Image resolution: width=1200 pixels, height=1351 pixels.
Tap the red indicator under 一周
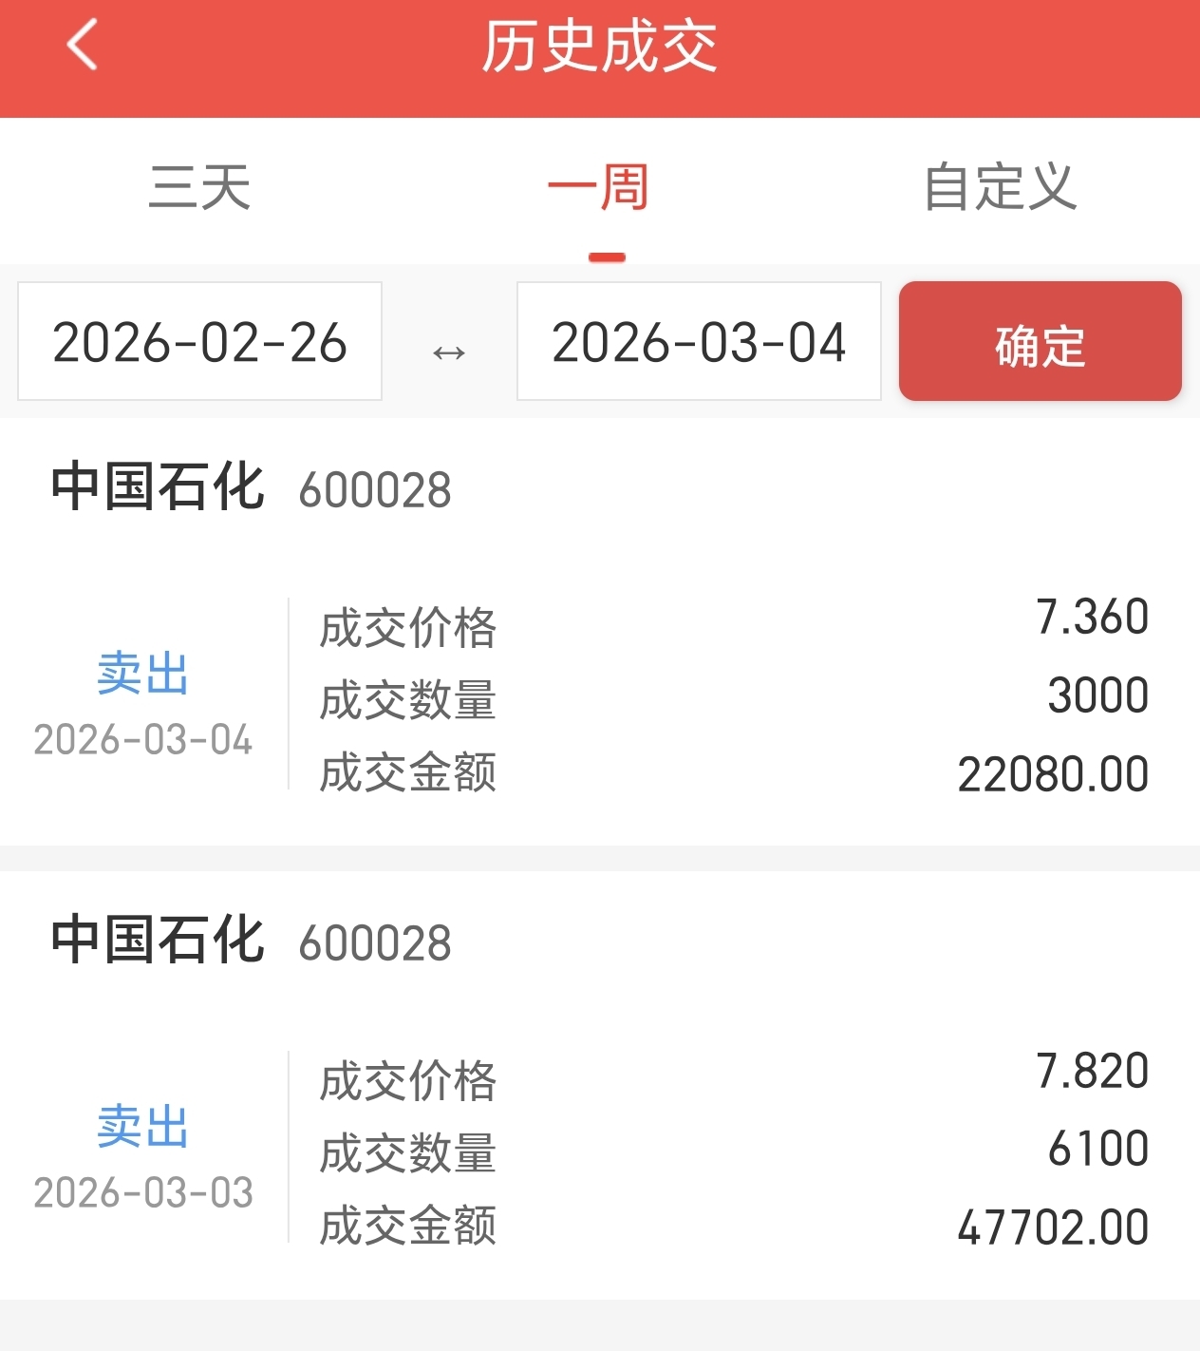click(x=607, y=257)
